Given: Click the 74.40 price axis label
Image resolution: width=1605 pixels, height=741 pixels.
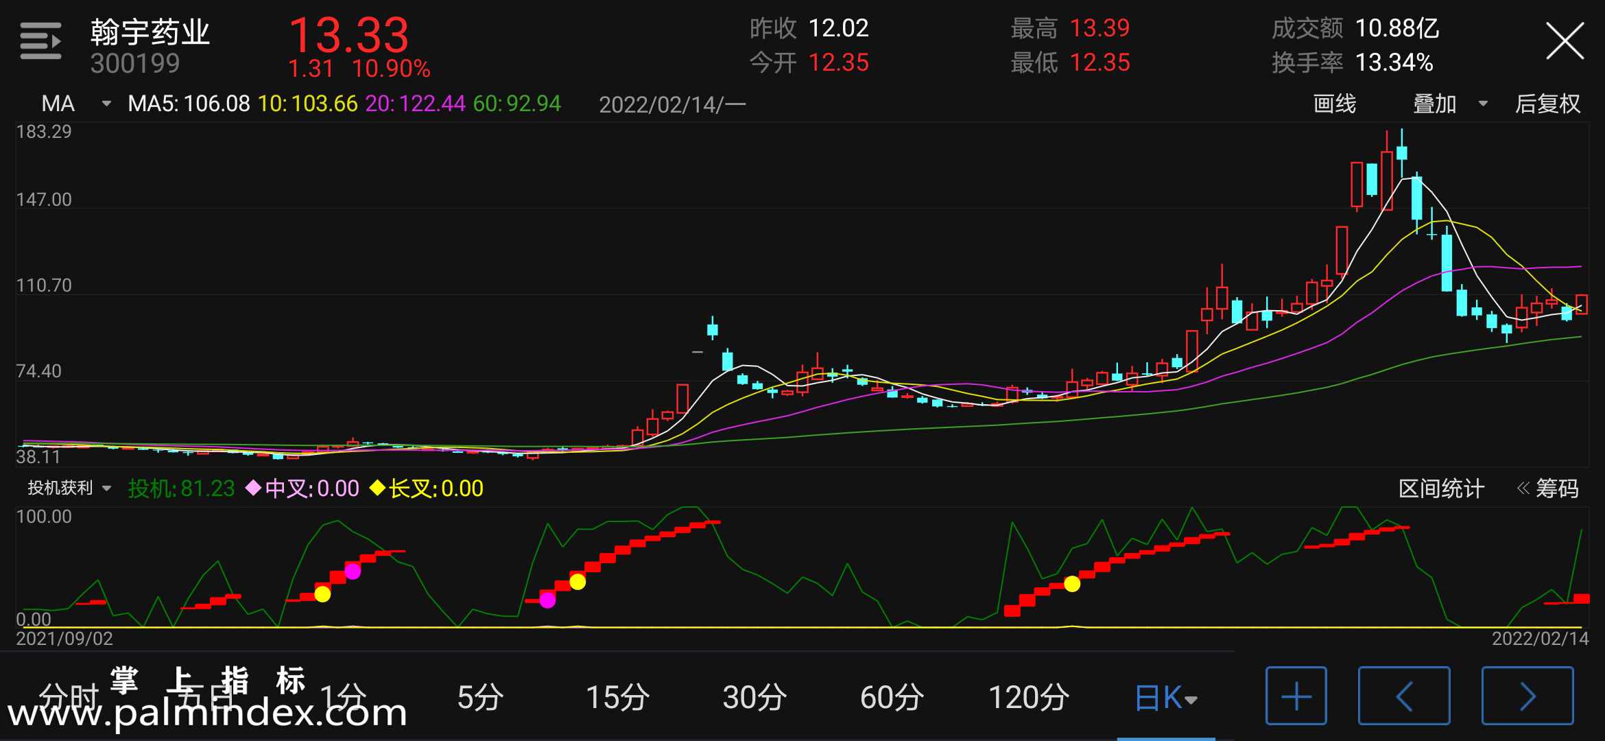Looking at the screenshot, I should click(x=38, y=371).
